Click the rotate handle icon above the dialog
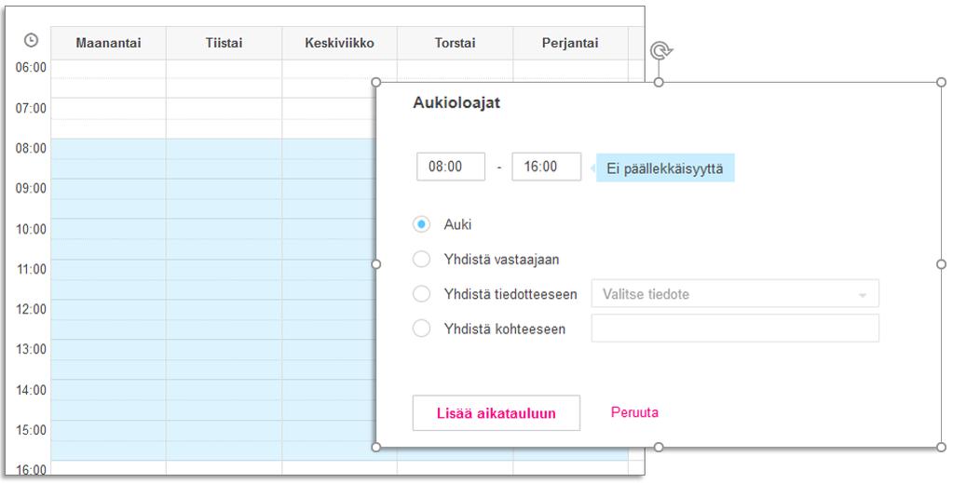The image size is (953, 483). (x=660, y=51)
